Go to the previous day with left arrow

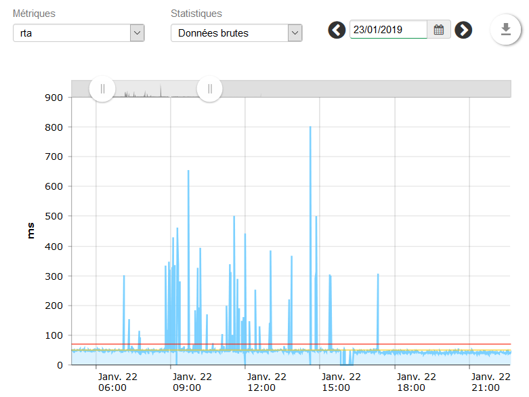point(337,30)
